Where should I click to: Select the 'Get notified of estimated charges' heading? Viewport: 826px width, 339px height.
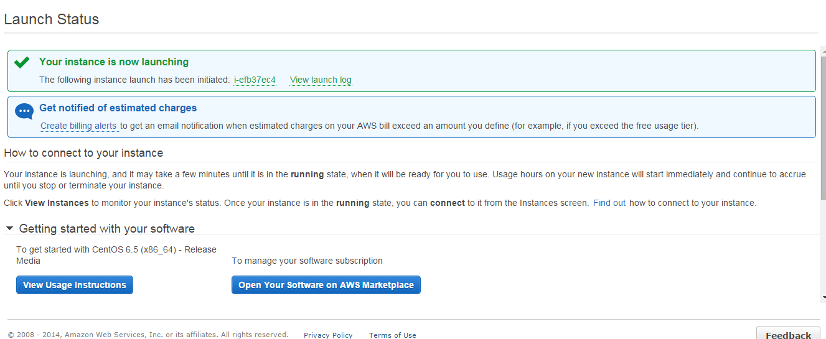pyautogui.click(x=118, y=108)
